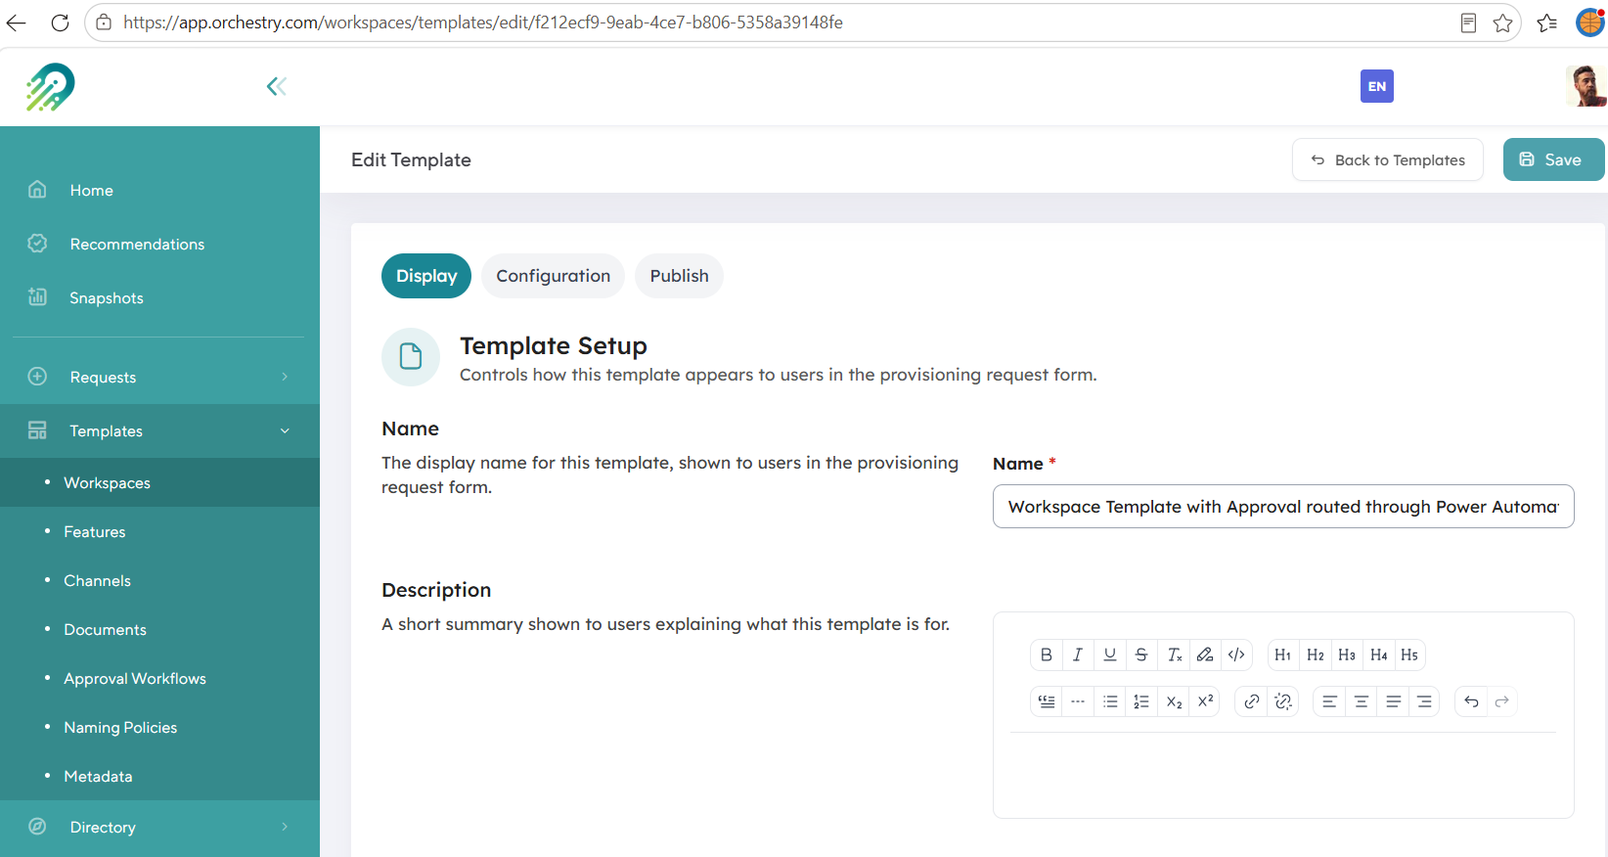Select the highlighter tool in editor
This screenshot has width=1608, height=857.
[x=1205, y=654]
